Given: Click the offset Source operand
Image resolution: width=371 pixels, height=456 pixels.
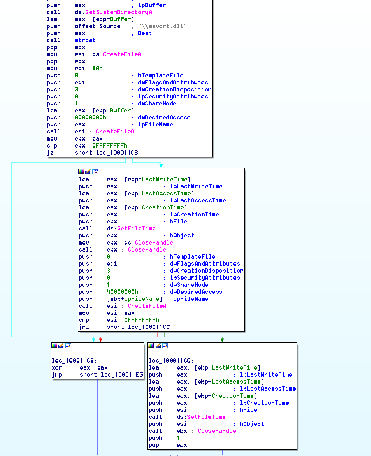Looking at the screenshot, I should (97, 26).
